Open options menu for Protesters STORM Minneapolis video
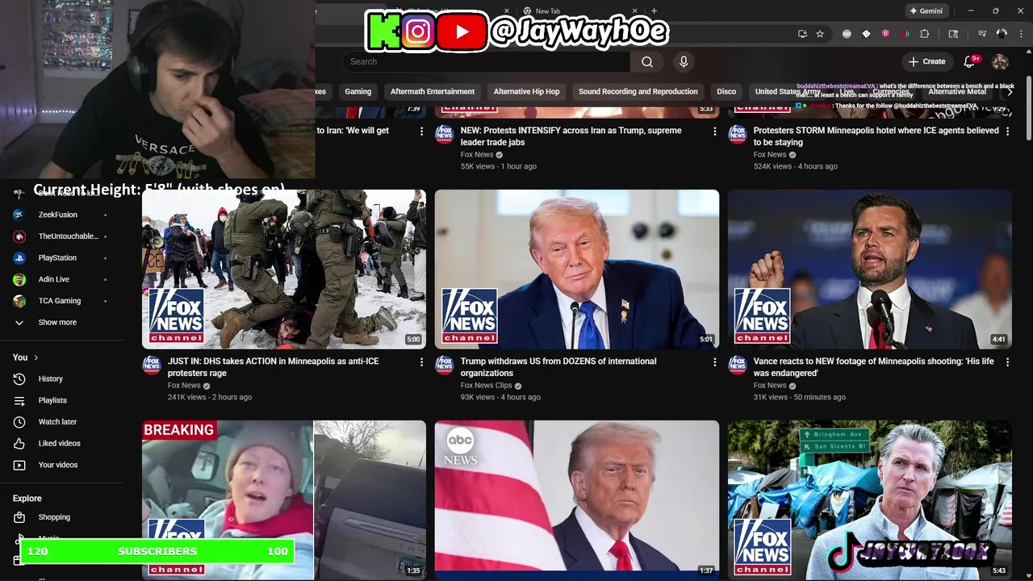 (x=1007, y=132)
